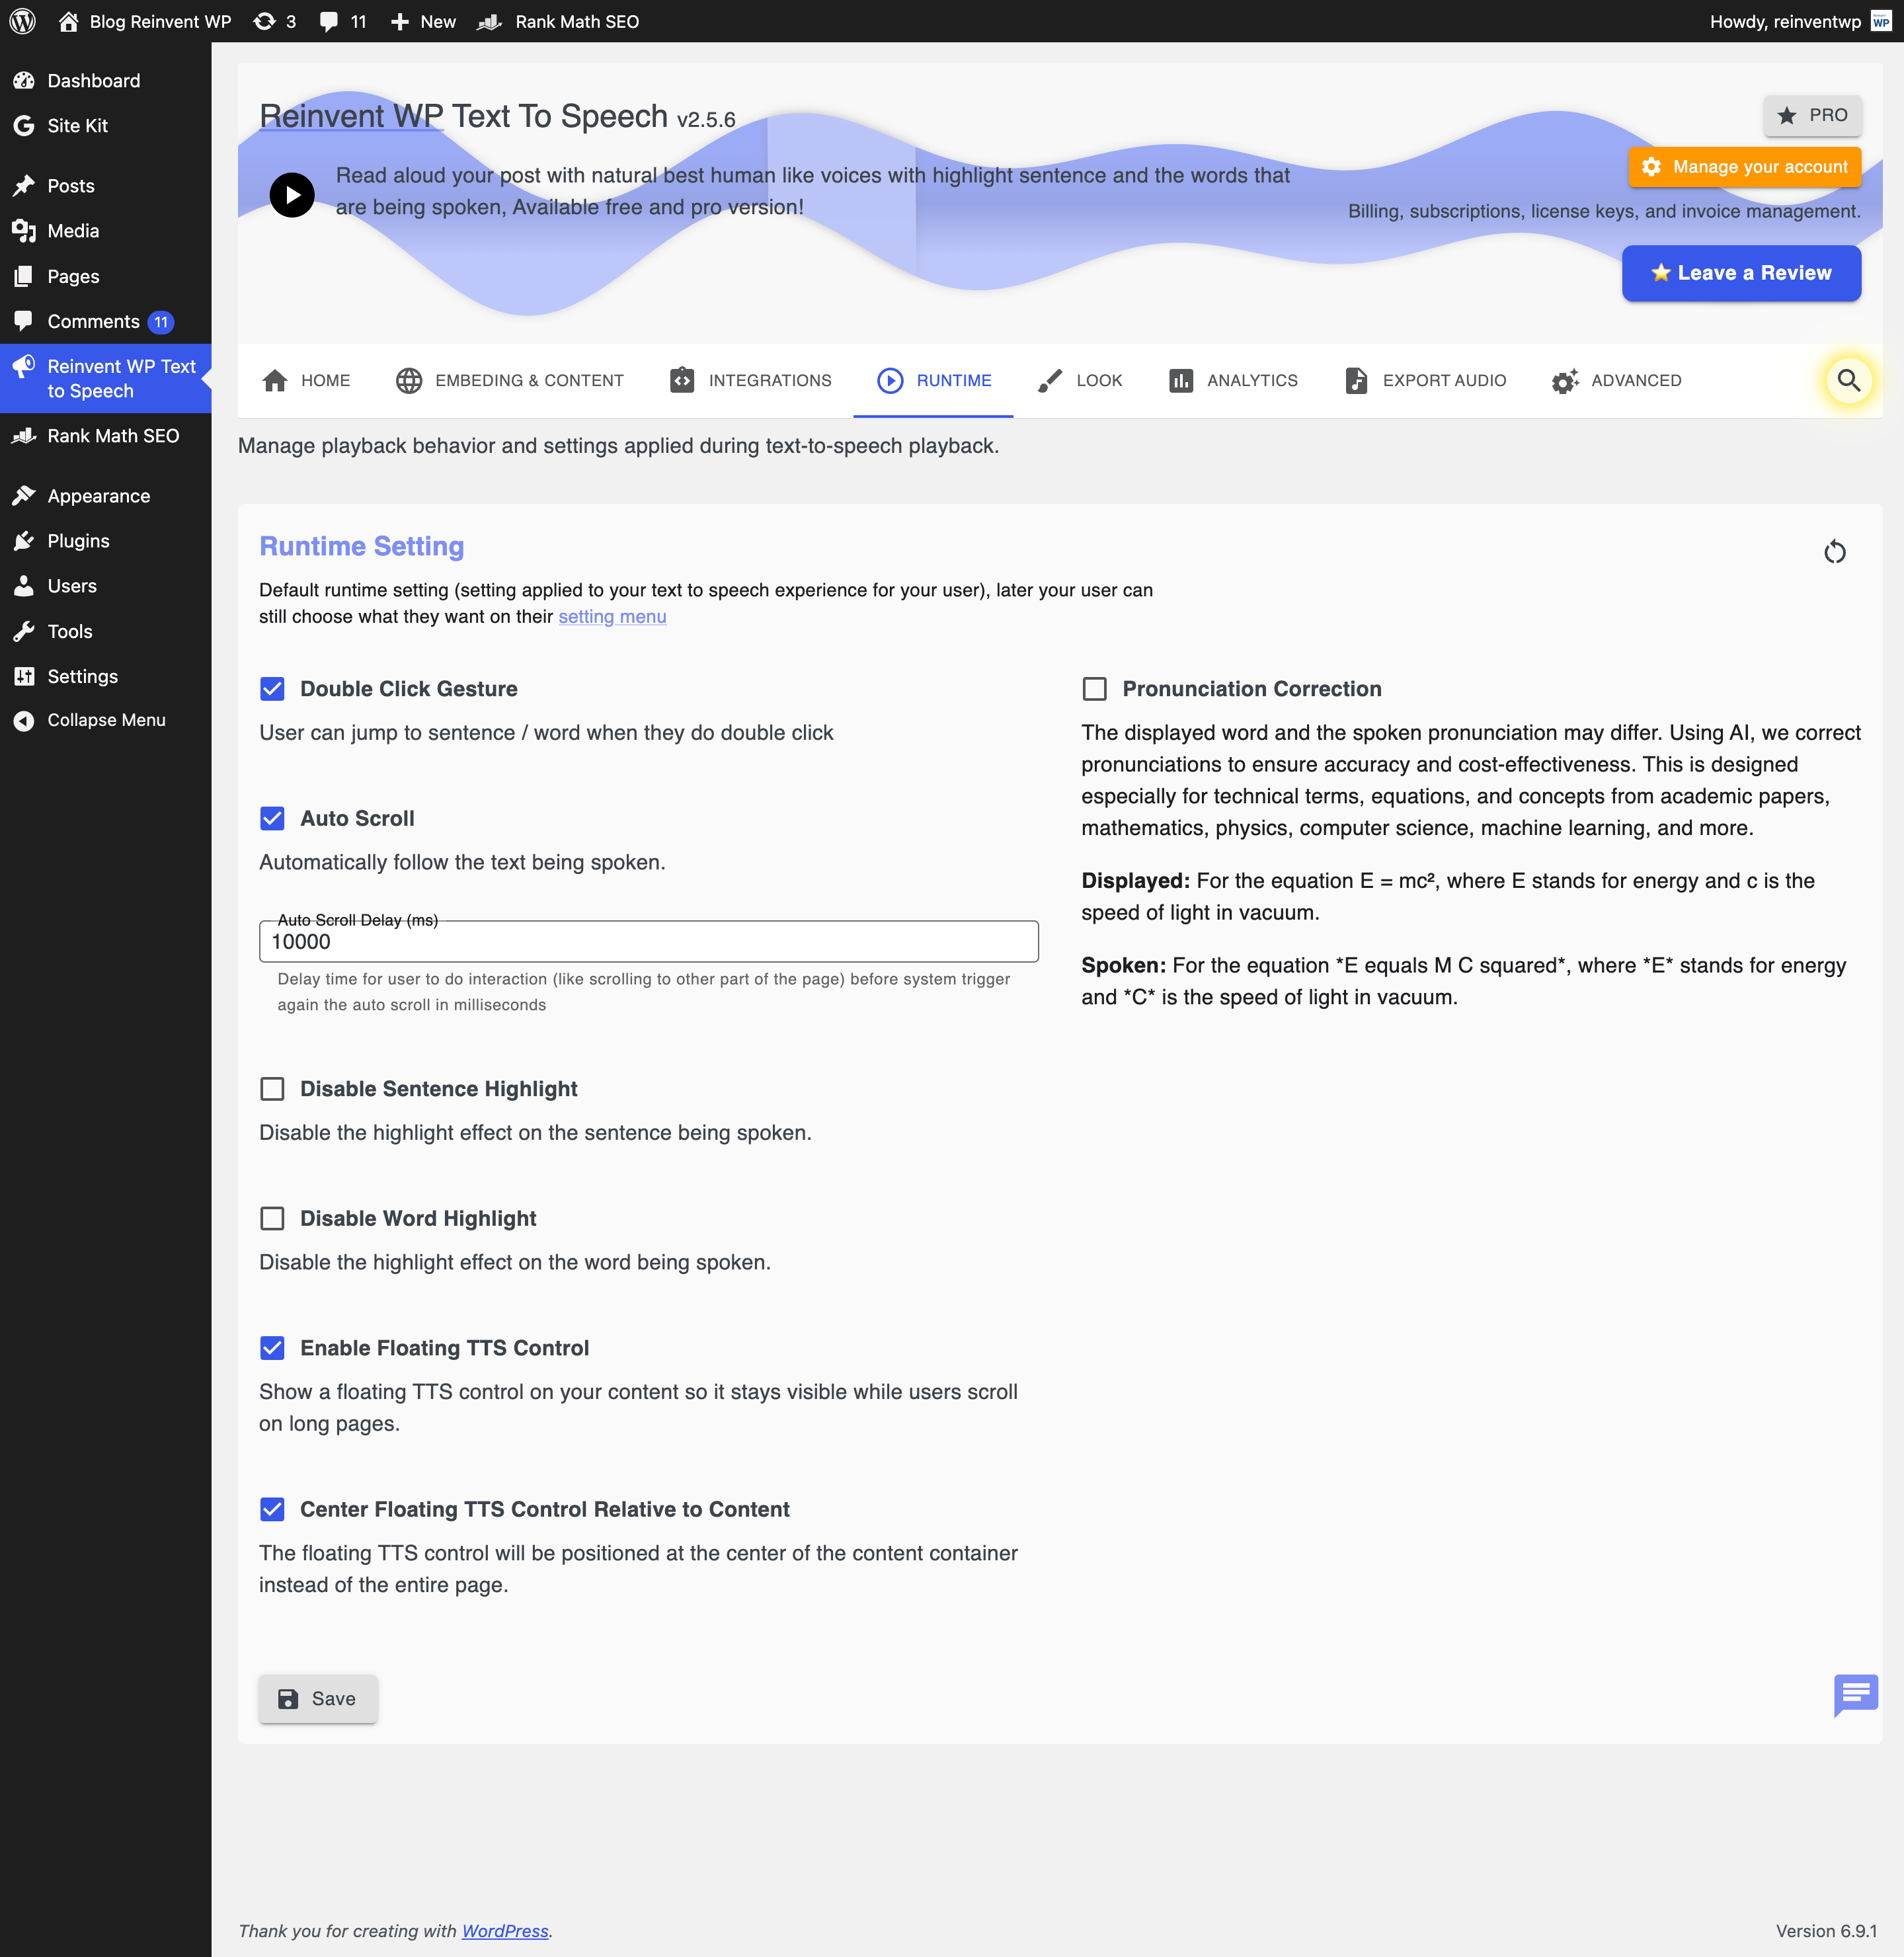The height and width of the screenshot is (1957, 1904).
Task: Click the play button icon in banner
Action: pos(292,194)
